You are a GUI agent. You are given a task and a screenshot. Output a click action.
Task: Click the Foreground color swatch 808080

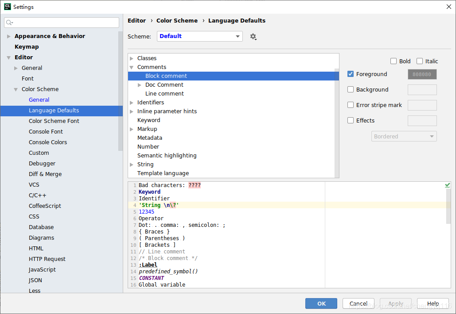coord(422,74)
